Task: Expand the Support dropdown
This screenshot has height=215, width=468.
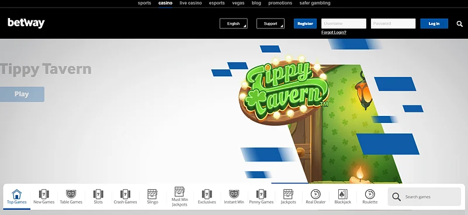Action: tap(271, 23)
